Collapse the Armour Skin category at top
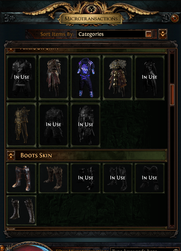 [11, 50]
